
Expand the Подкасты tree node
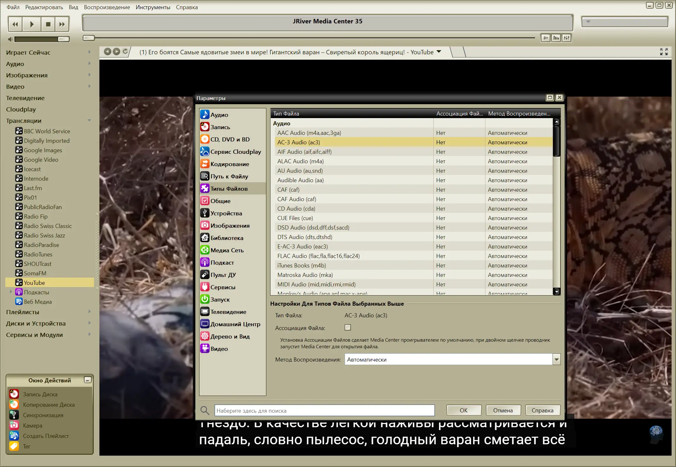[11, 292]
